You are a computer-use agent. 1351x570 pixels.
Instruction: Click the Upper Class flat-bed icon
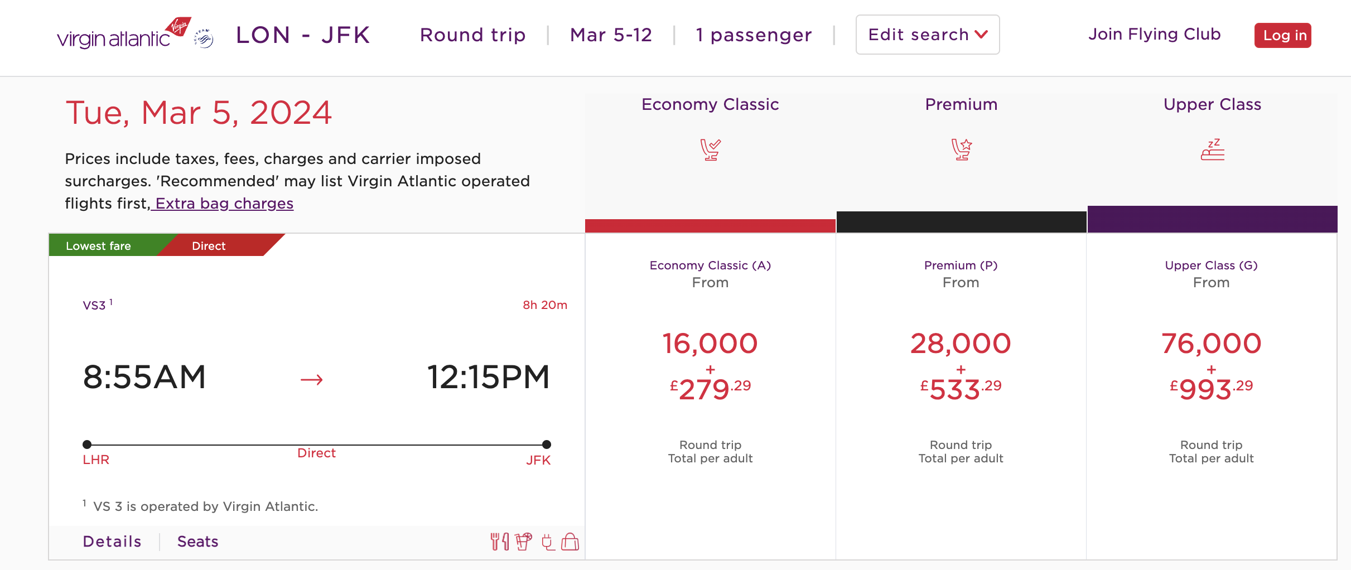click(1212, 149)
